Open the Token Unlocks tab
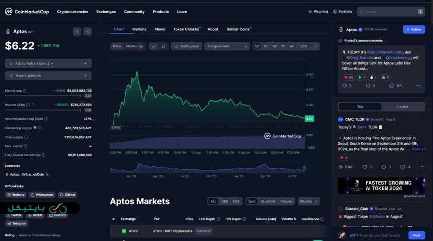Image resolution: width=433 pixels, height=241 pixels. coord(186,30)
